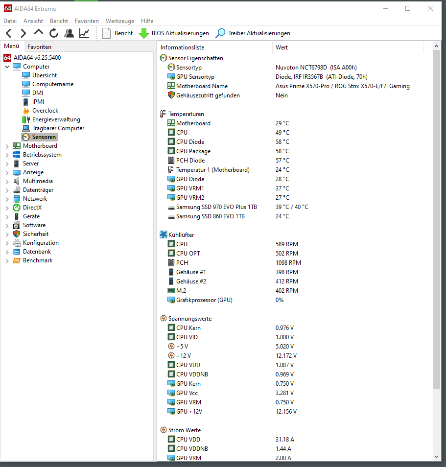Click the Datenbank database icon
The width and height of the screenshot is (446, 467).
point(17,252)
